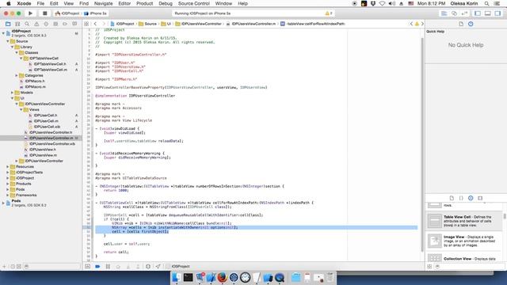Open the test navigator icon
Viewport: 507px width, 285px height.
pos(46,24)
